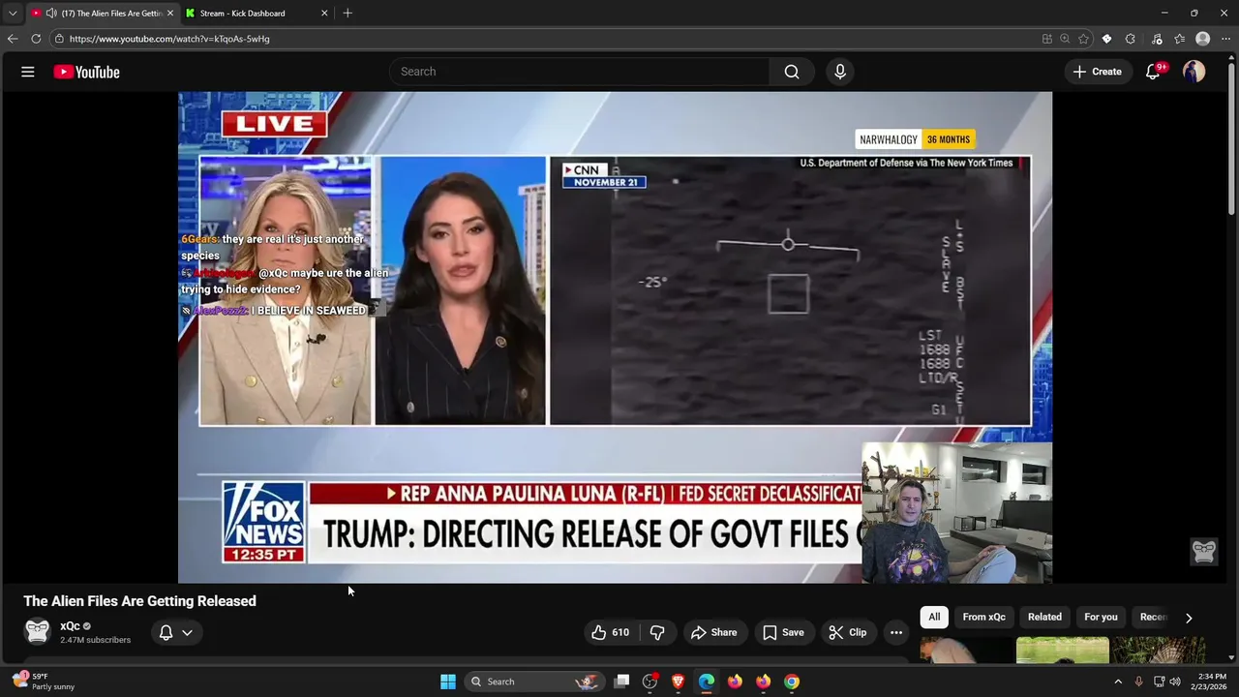Open OBS Studio from the taskbar
1239x697 pixels.
pos(650,682)
